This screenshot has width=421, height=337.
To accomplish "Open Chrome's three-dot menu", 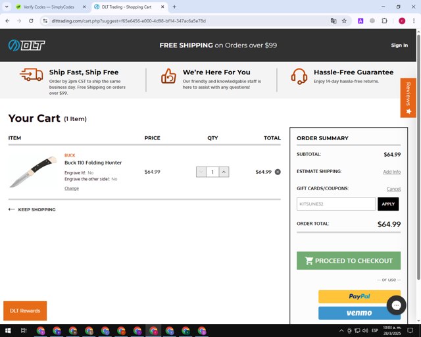I will pos(414,21).
